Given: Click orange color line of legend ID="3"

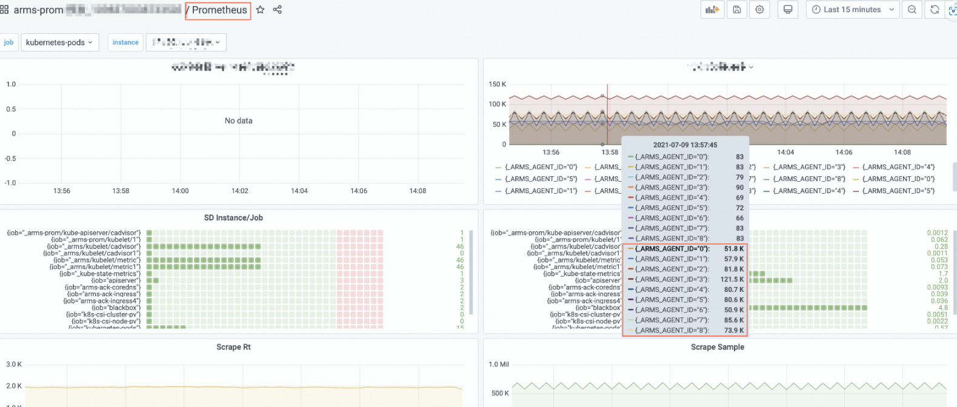Looking at the screenshot, I should [x=767, y=167].
